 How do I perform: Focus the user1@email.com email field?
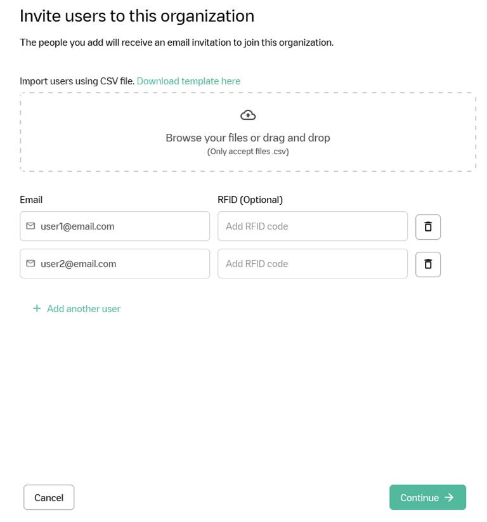(x=120, y=226)
